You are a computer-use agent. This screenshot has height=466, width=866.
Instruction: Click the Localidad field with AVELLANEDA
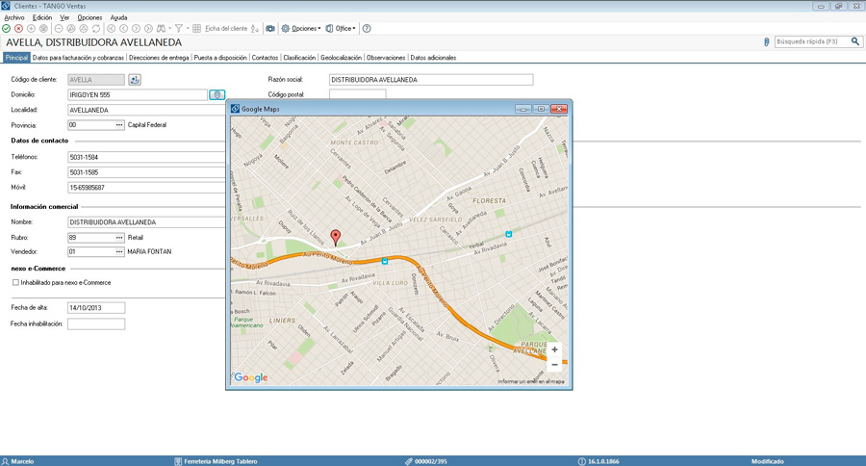147,110
